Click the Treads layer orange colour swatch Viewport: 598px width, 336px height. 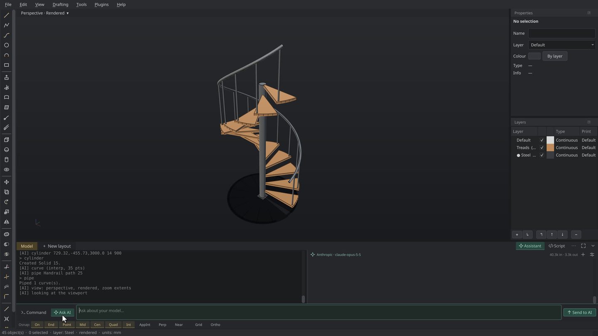(550, 148)
